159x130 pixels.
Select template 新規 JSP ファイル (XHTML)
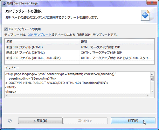point(25,53)
